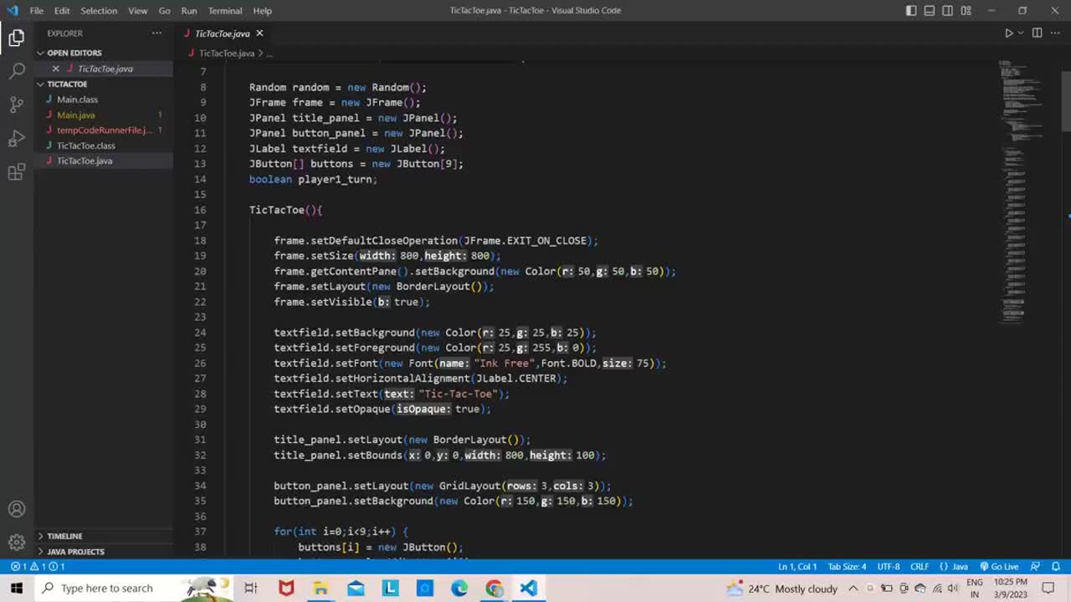Open the Extensions view
1071x602 pixels.
tap(17, 172)
